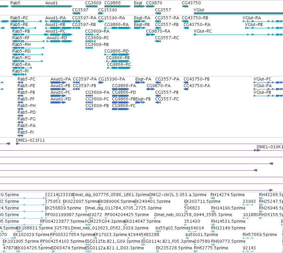Screen dimensions: 283x253
Task: Select protein CG3557-PB
Action: 167,92
